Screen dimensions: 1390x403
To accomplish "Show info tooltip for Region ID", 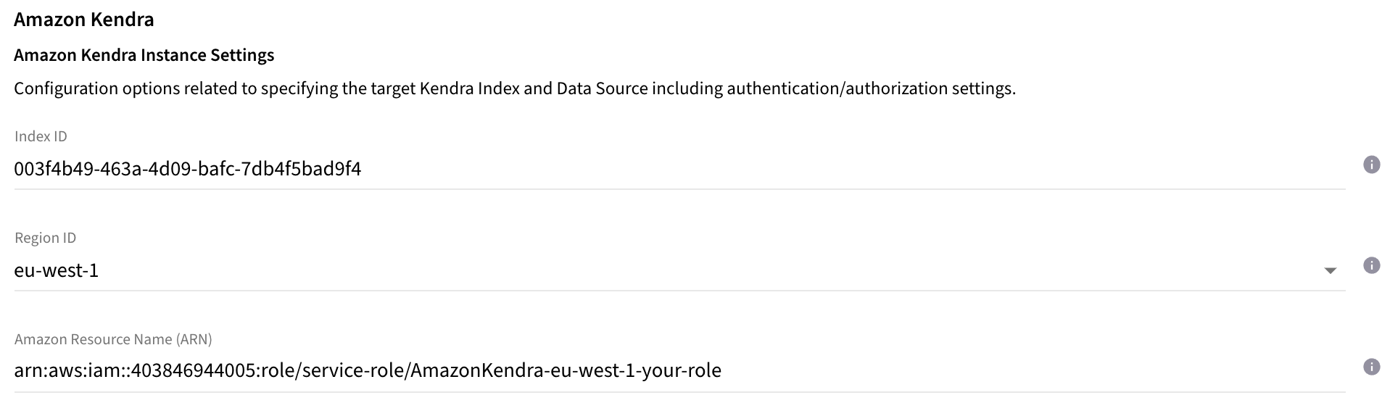I will point(1371,266).
